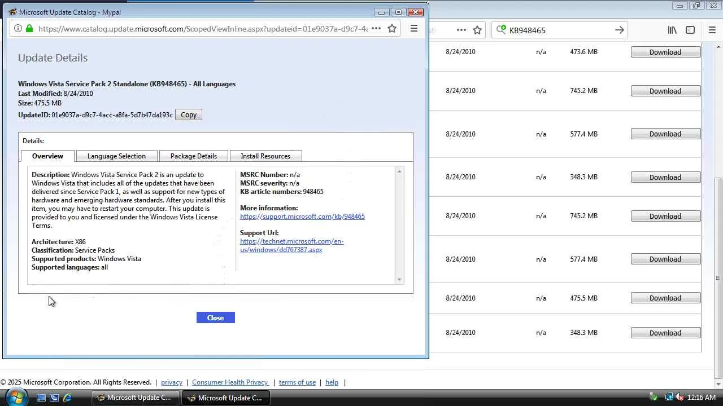This screenshot has width=723, height=406.
Task: Launch Internet Explorer from quick launch
Action: click(67, 398)
